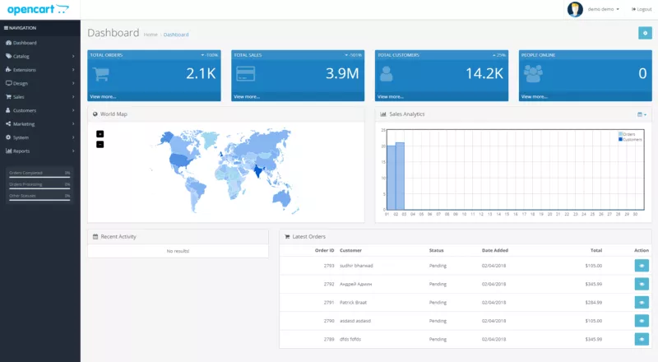Expand Catalog submenu arrow
The height and width of the screenshot is (362, 658).
[x=73, y=56]
